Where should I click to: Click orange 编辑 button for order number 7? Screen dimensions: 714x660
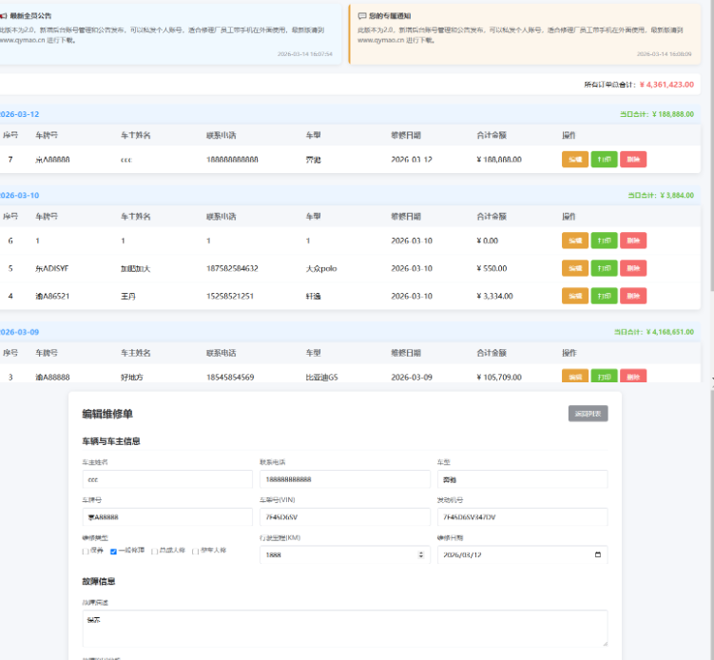[x=575, y=160]
